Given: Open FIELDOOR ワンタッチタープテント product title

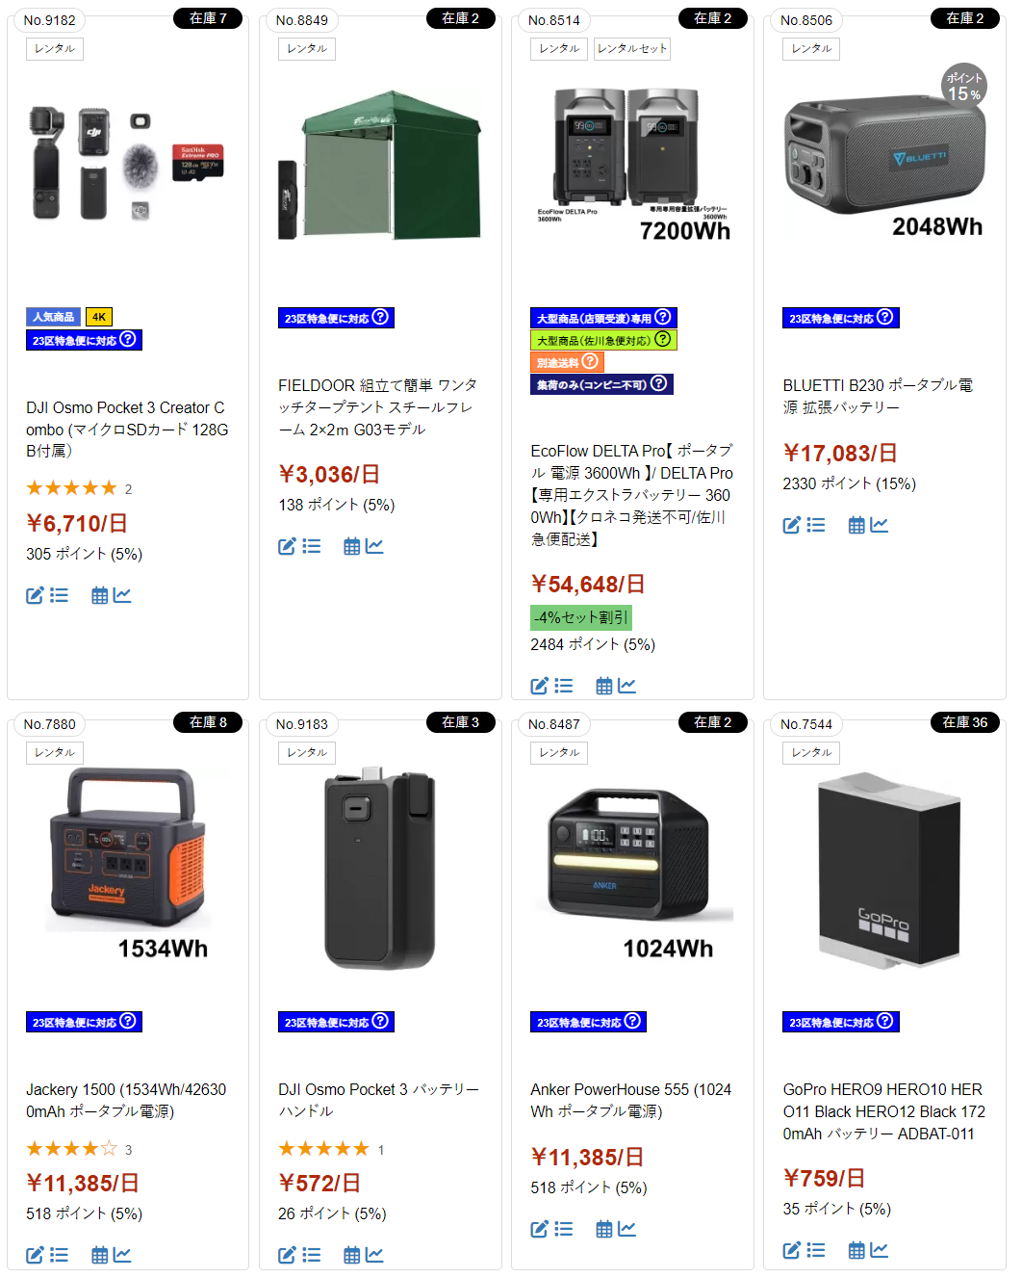Looking at the screenshot, I should point(377,407).
